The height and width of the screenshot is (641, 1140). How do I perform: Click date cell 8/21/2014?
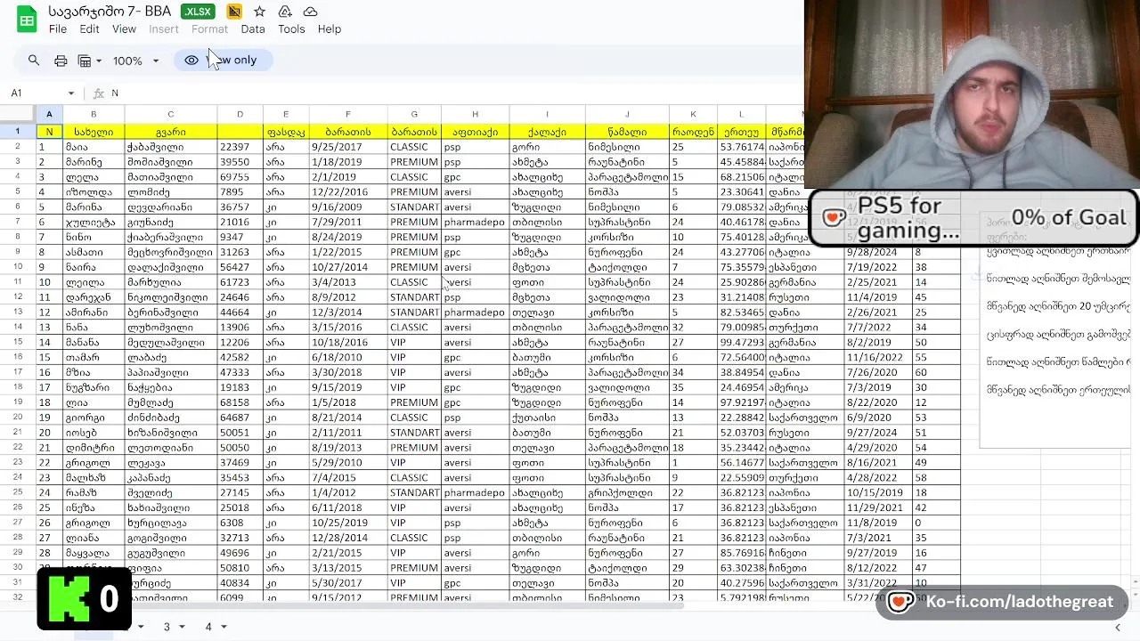click(x=348, y=418)
